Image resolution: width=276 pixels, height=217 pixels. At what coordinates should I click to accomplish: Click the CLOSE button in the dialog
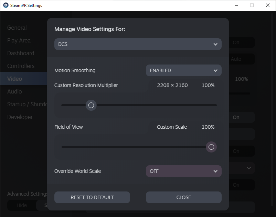(x=183, y=197)
